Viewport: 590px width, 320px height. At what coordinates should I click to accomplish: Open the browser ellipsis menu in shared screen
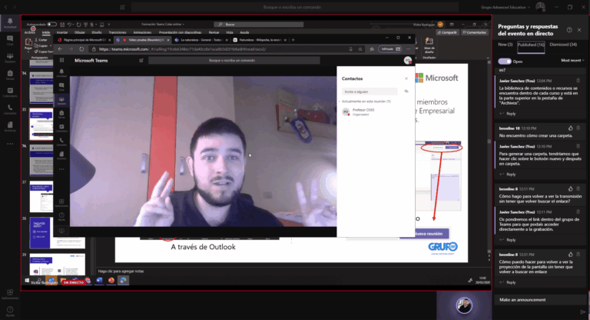click(x=408, y=49)
